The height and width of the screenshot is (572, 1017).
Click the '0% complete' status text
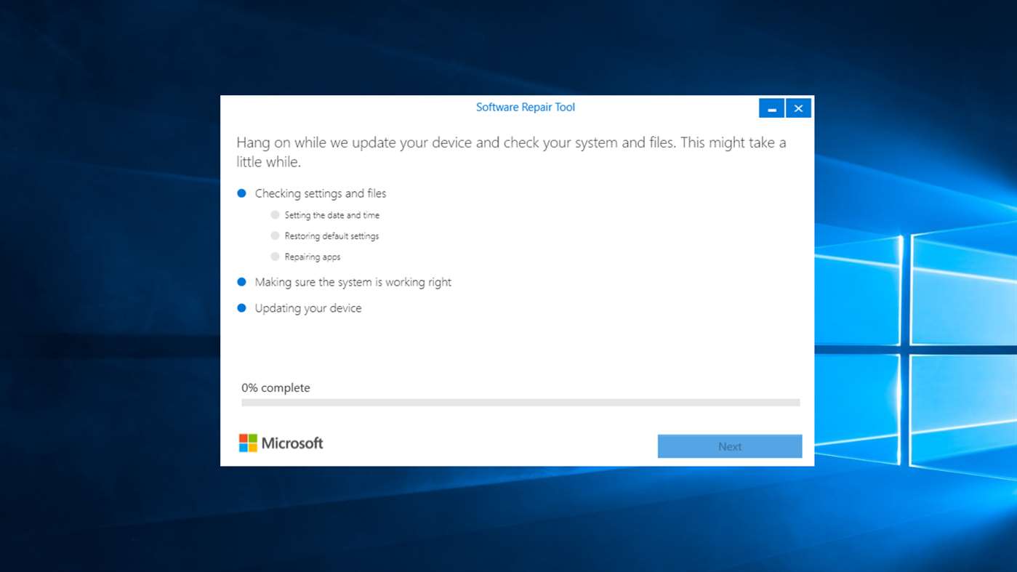tap(276, 388)
